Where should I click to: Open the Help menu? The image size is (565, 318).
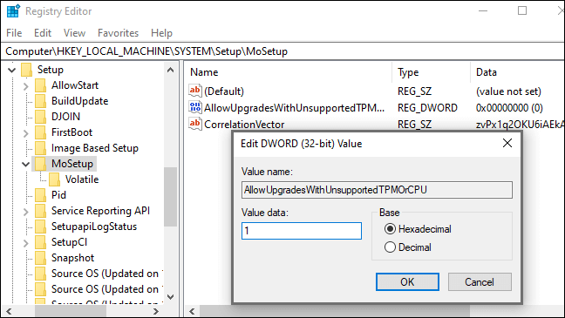(161, 33)
